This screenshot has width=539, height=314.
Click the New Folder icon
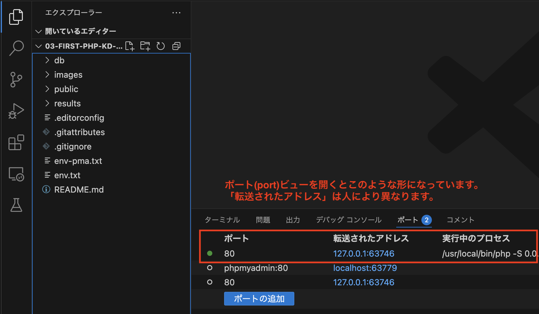pyautogui.click(x=145, y=46)
